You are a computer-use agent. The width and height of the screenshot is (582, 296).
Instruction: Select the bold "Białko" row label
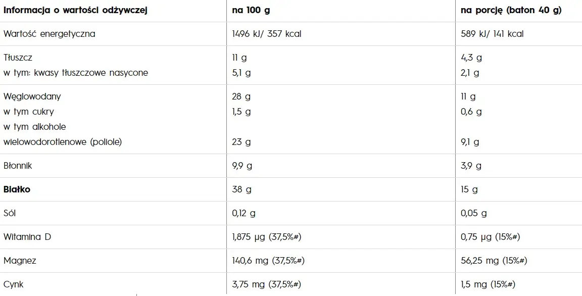point(17,189)
